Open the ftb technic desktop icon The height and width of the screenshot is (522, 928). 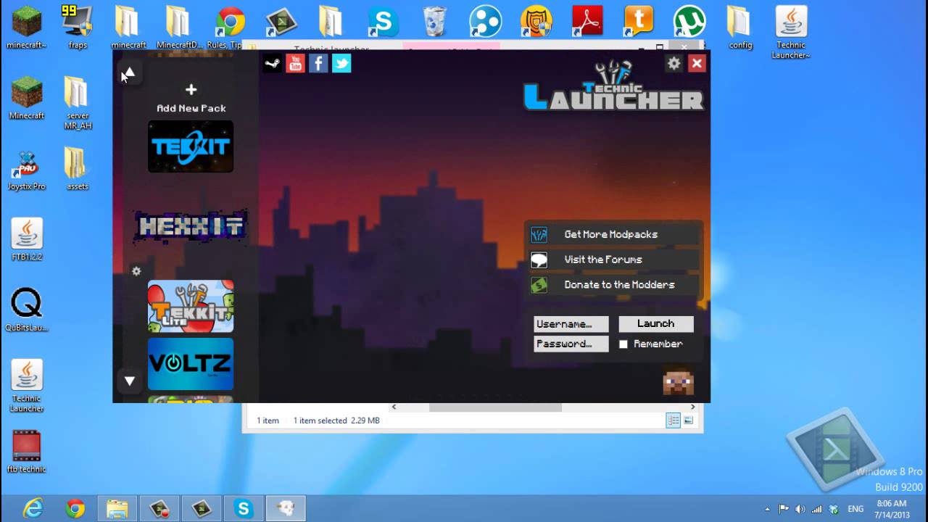[x=27, y=452]
